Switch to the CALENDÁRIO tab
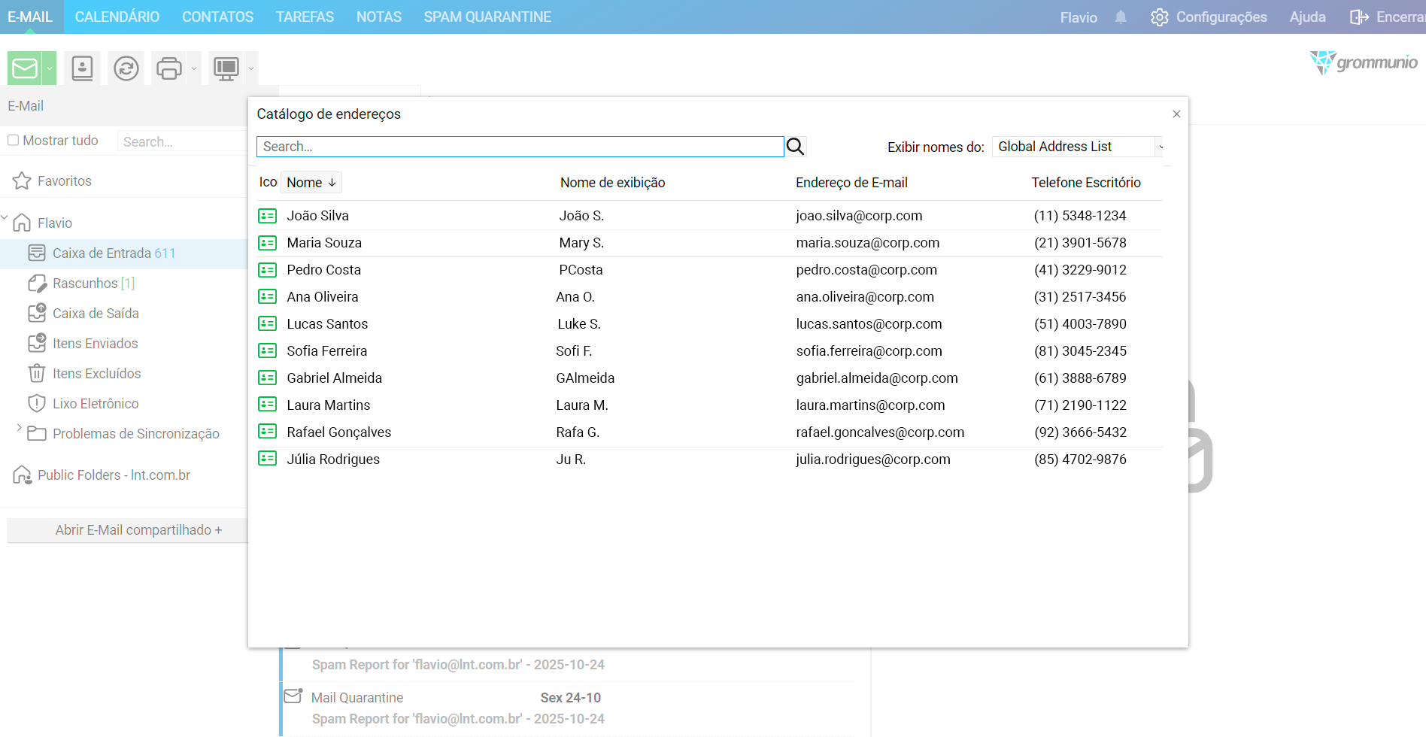 coord(117,17)
